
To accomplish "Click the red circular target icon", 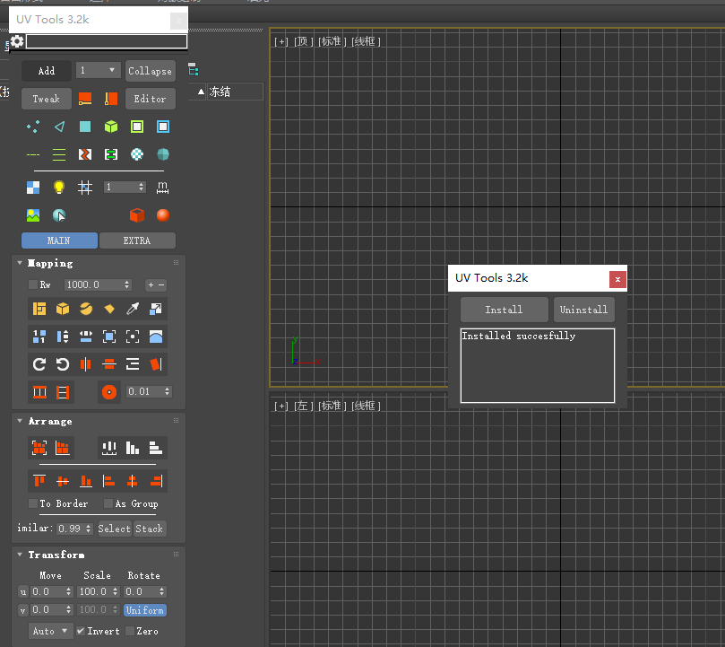I will (x=109, y=392).
